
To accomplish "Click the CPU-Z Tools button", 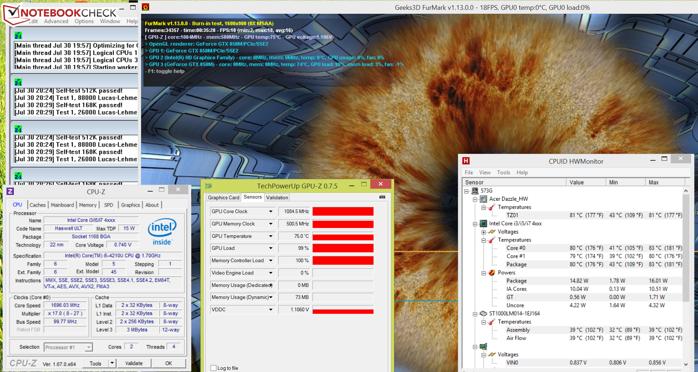I will click(95, 363).
